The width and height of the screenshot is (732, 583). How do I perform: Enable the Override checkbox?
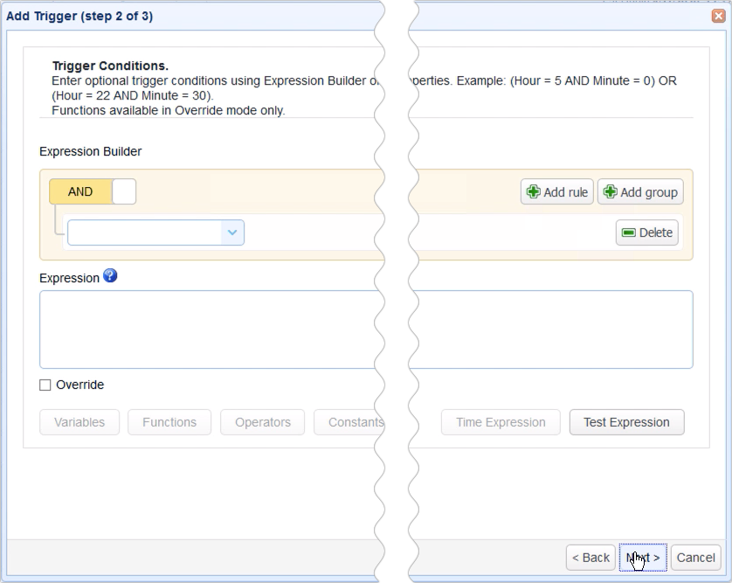click(x=44, y=385)
